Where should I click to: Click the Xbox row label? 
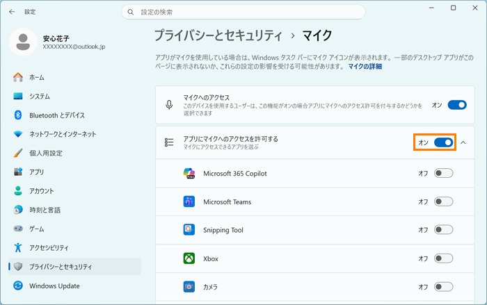click(211, 258)
